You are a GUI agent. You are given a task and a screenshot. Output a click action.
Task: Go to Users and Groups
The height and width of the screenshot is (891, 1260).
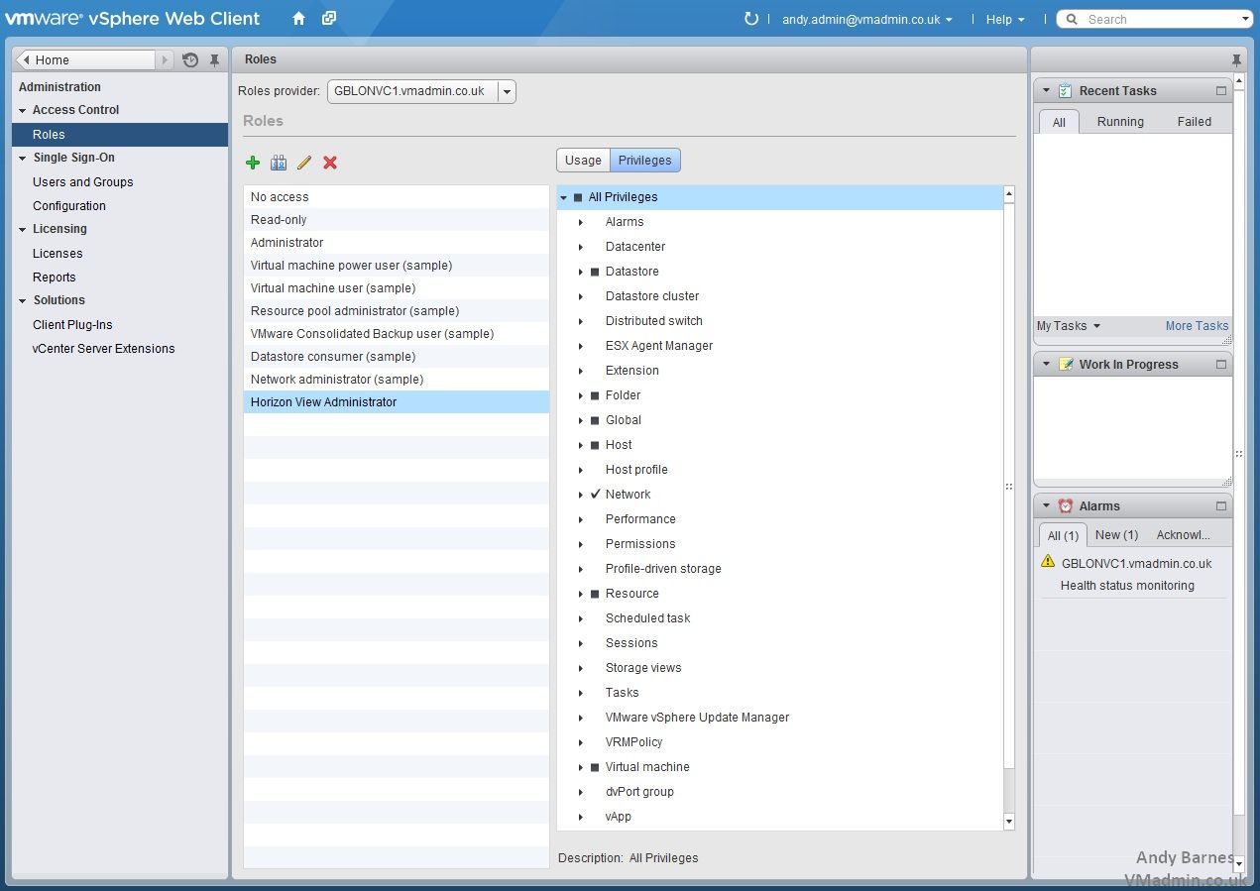(x=82, y=182)
